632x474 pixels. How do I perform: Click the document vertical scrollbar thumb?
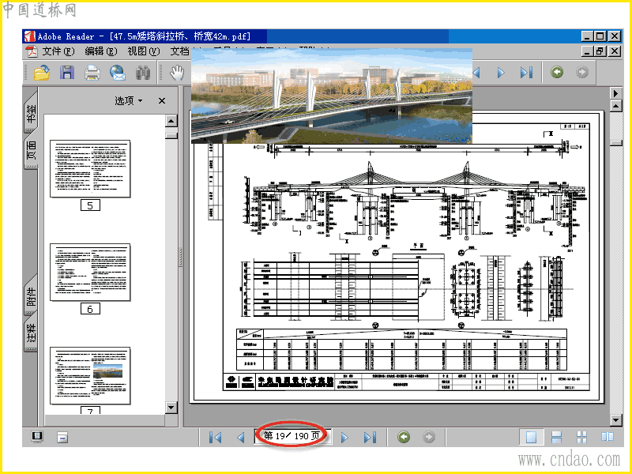click(616, 143)
